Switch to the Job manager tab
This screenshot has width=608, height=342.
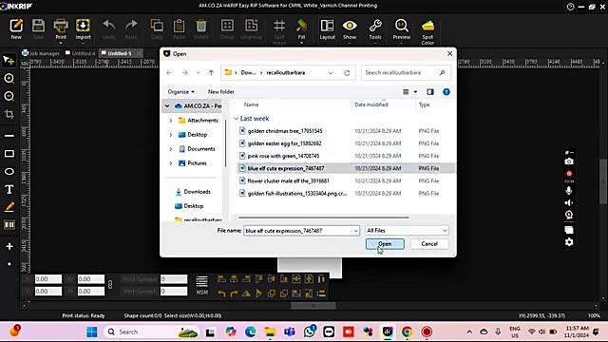click(41, 53)
